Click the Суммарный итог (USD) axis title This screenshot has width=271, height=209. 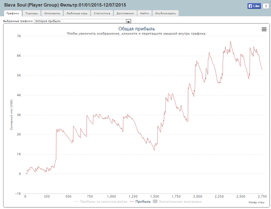point(11,115)
